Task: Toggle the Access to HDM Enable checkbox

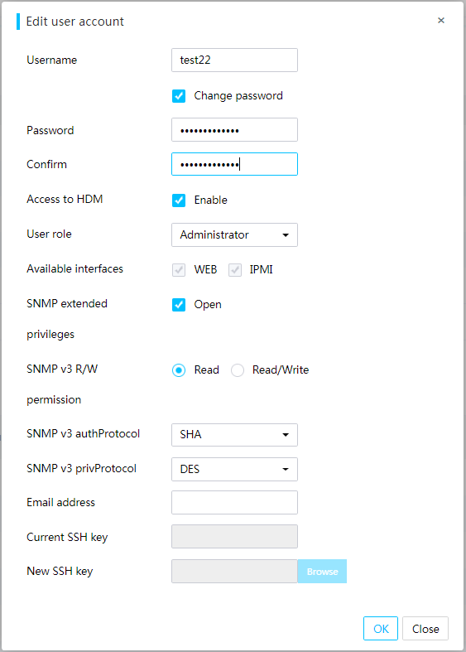Action: [x=179, y=200]
